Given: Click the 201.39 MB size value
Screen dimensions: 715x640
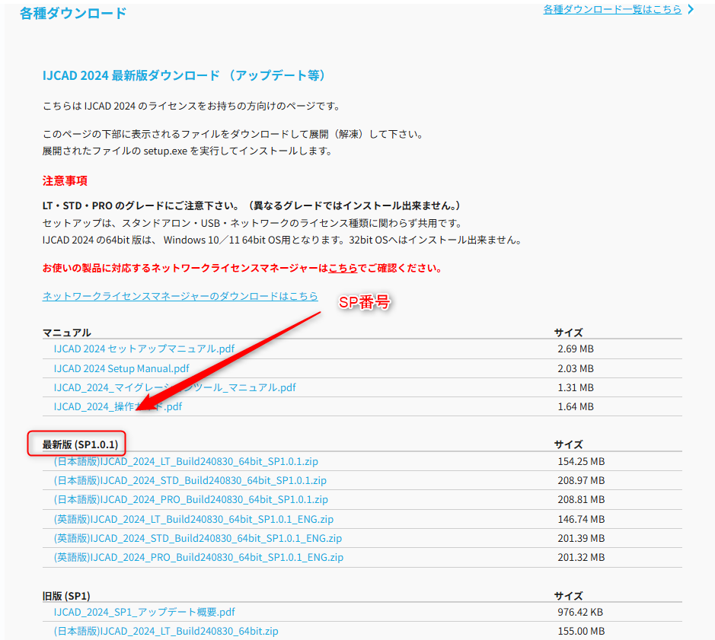Looking at the screenshot, I should tap(581, 538).
